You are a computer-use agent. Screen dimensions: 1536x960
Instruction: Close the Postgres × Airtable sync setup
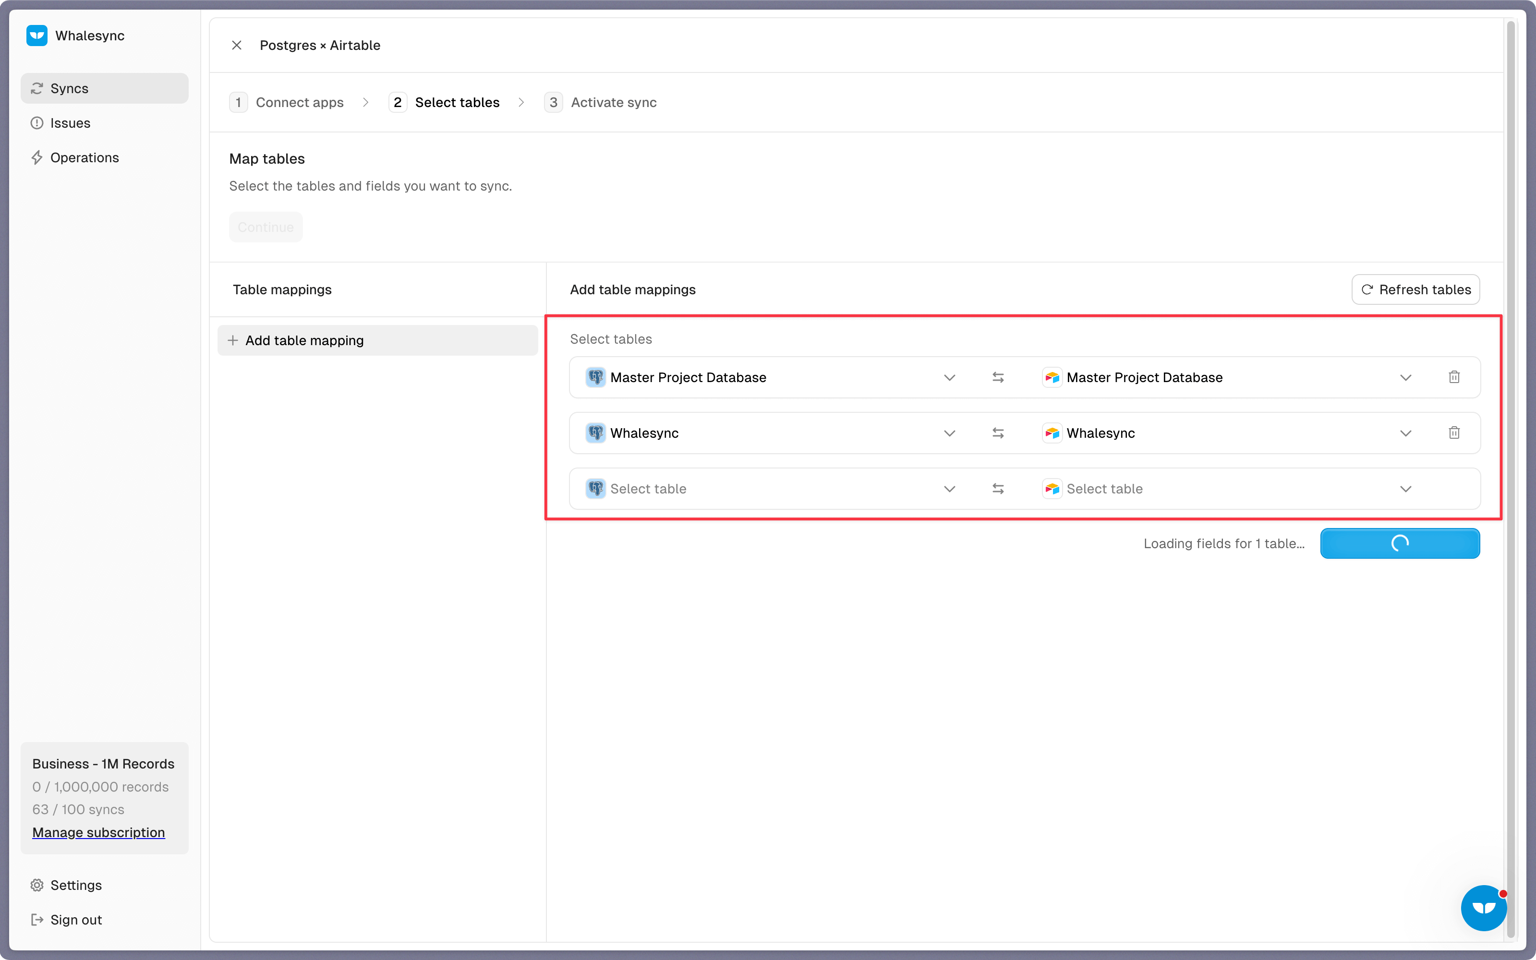coord(237,45)
